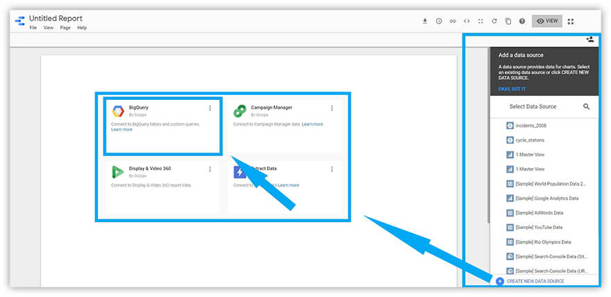Open the Page menu
Viewport: 611px width, 297px height.
(65, 28)
